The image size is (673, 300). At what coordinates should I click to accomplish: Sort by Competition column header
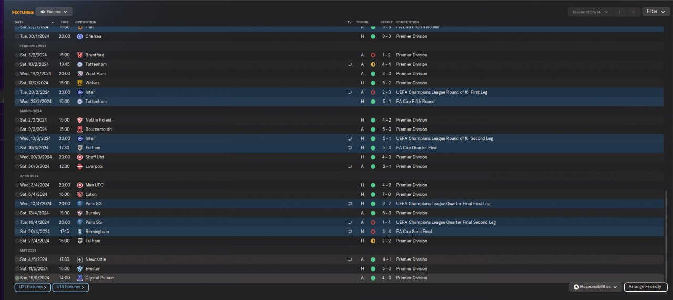(x=407, y=22)
